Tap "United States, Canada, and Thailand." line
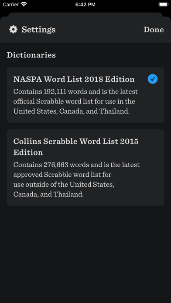Screen dimensions: 171x303 pyautogui.click(x=72, y=111)
